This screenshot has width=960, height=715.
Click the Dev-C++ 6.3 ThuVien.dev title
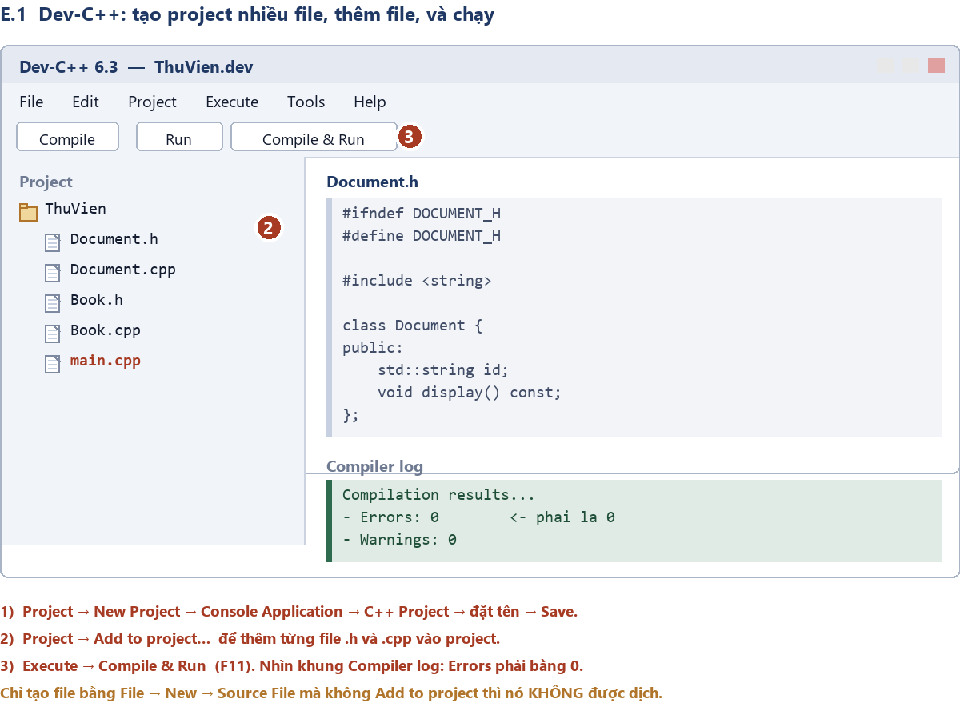[136, 66]
